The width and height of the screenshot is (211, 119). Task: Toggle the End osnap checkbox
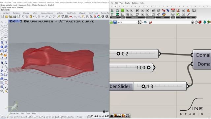[2, 117]
